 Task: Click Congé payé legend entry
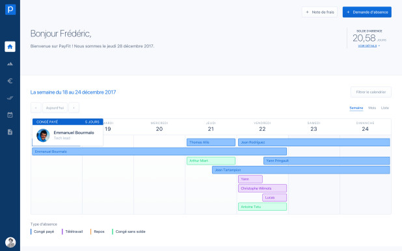pyautogui.click(x=42, y=231)
